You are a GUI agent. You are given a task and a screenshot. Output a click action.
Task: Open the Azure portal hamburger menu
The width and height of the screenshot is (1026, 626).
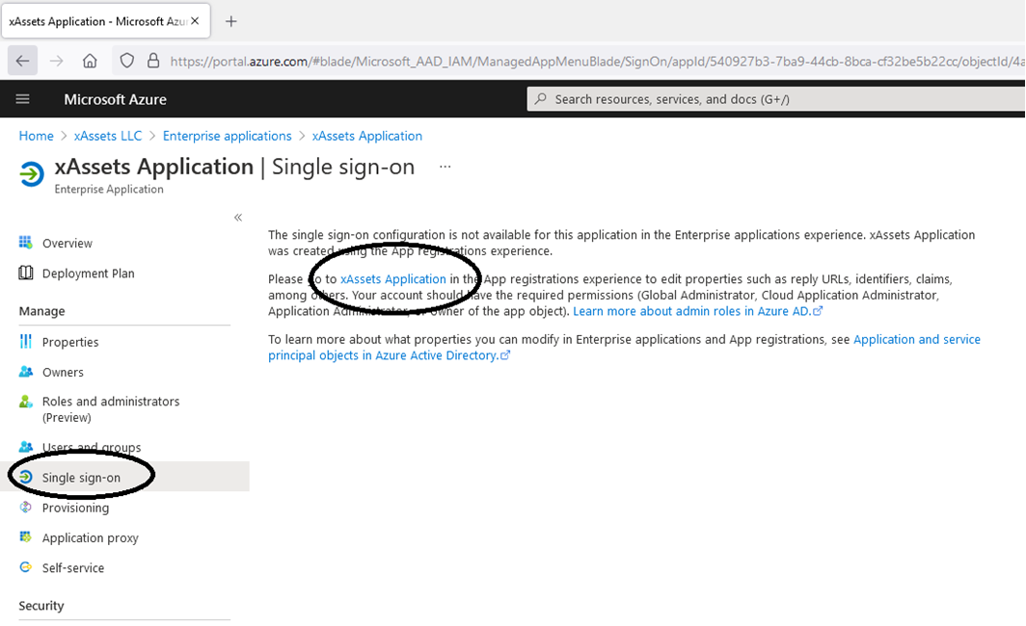tap(23, 99)
